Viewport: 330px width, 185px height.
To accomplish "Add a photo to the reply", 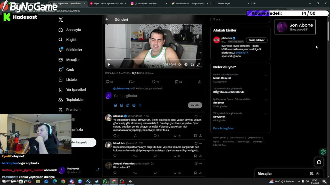I will (x=115, y=105).
